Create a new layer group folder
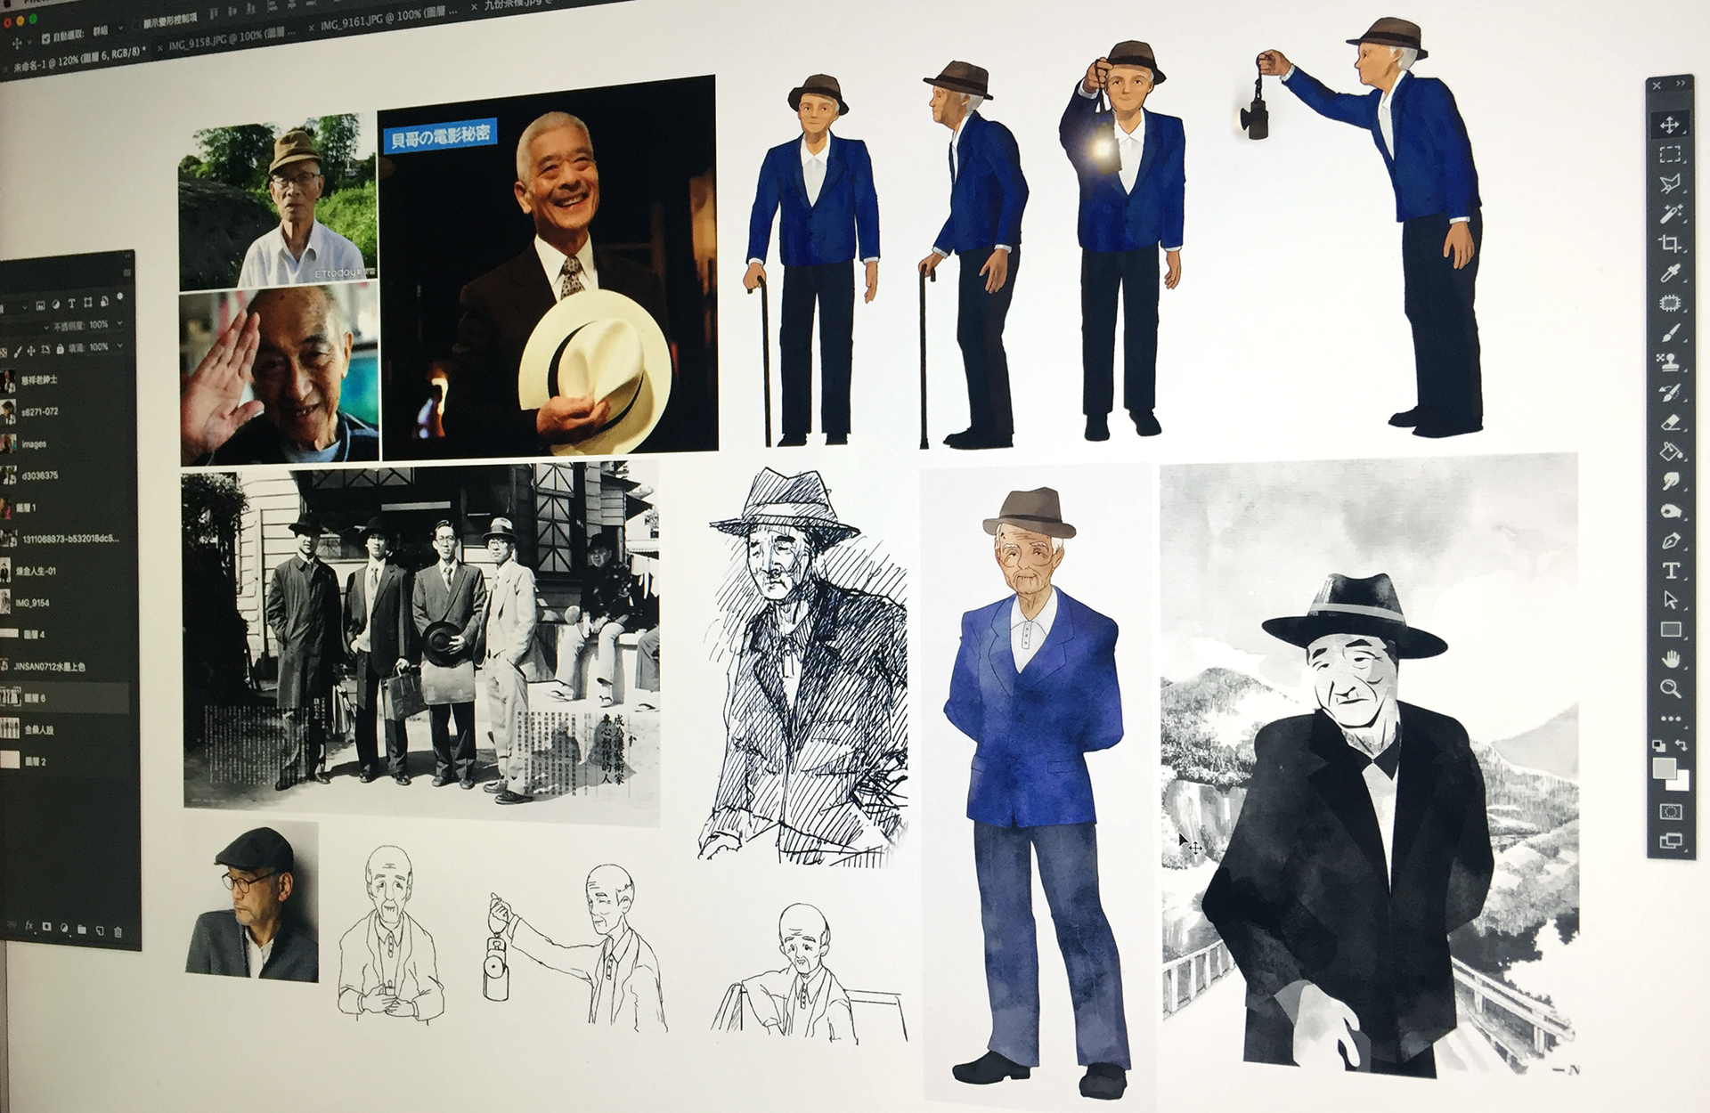This screenshot has width=1710, height=1113. 82,930
